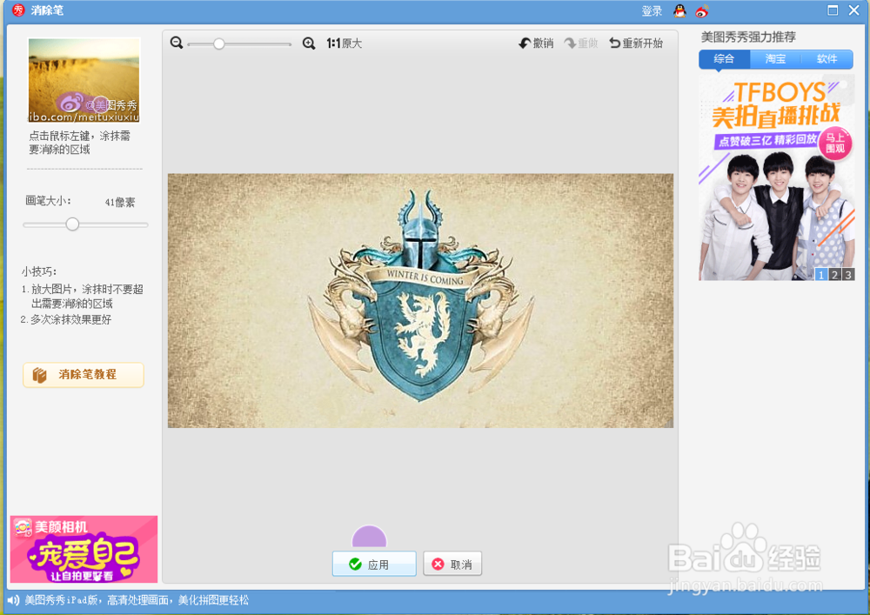870x615 pixels.
Task: Click the 重做 redo button
Action: point(581,43)
